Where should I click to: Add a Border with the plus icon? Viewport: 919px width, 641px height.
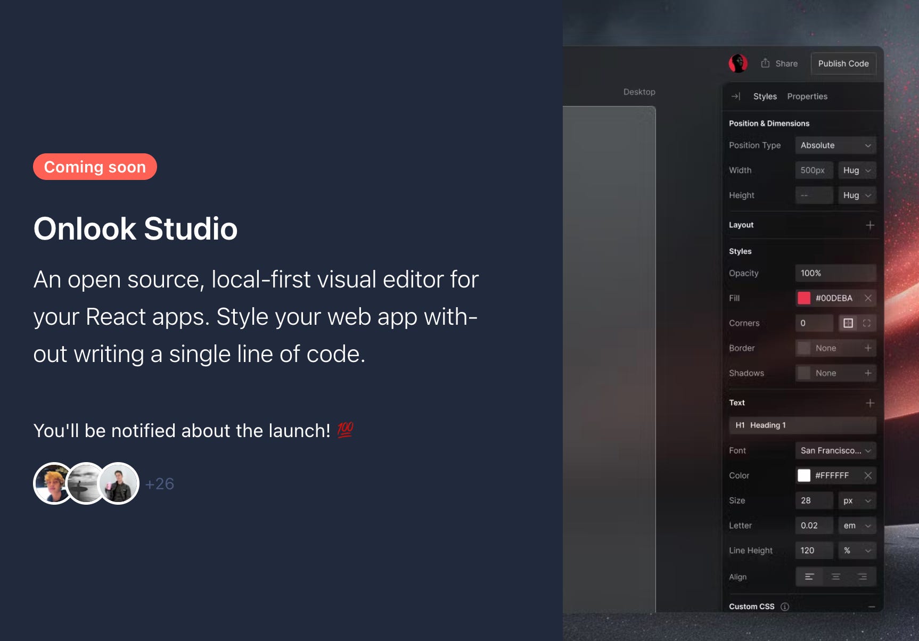point(868,348)
